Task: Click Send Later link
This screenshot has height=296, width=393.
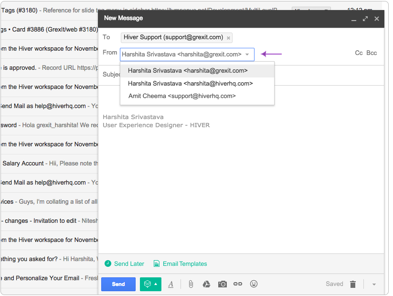Action: coord(129,263)
